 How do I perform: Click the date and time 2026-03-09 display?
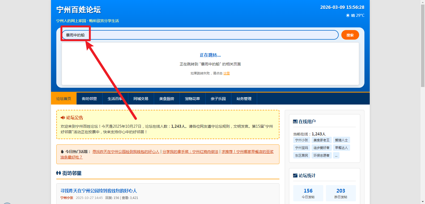(x=342, y=7)
